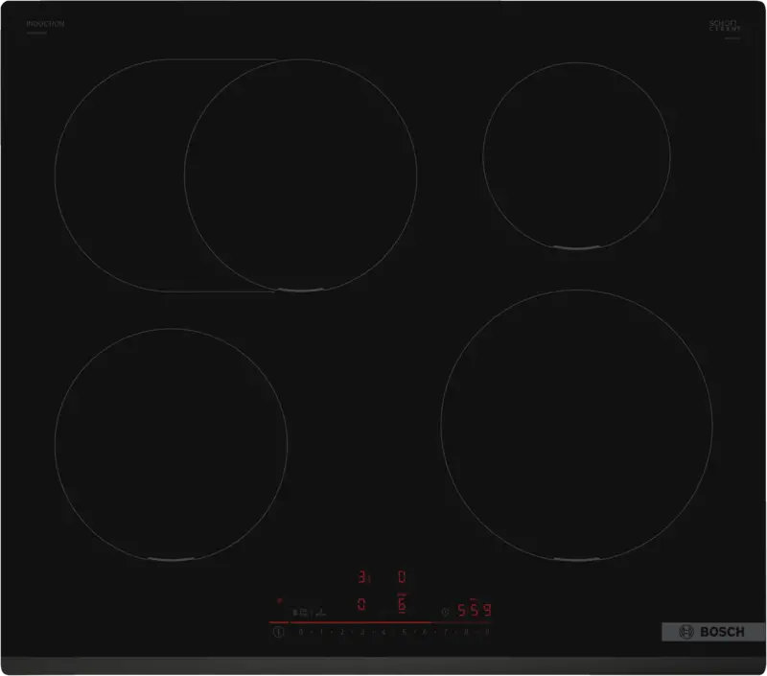Tap the timer clock symbol
Viewport: 767px width, 676px height.
[445, 612]
